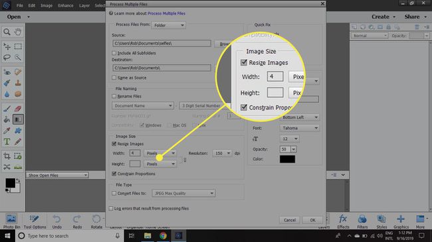Viewport: 432px width, 242px height.
Task: Select the Straighten tool
Action: 18,167
